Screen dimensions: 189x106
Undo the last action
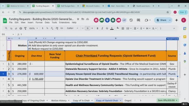[11, 28]
